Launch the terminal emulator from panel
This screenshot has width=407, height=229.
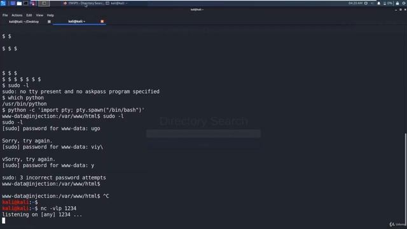tap(25, 3)
